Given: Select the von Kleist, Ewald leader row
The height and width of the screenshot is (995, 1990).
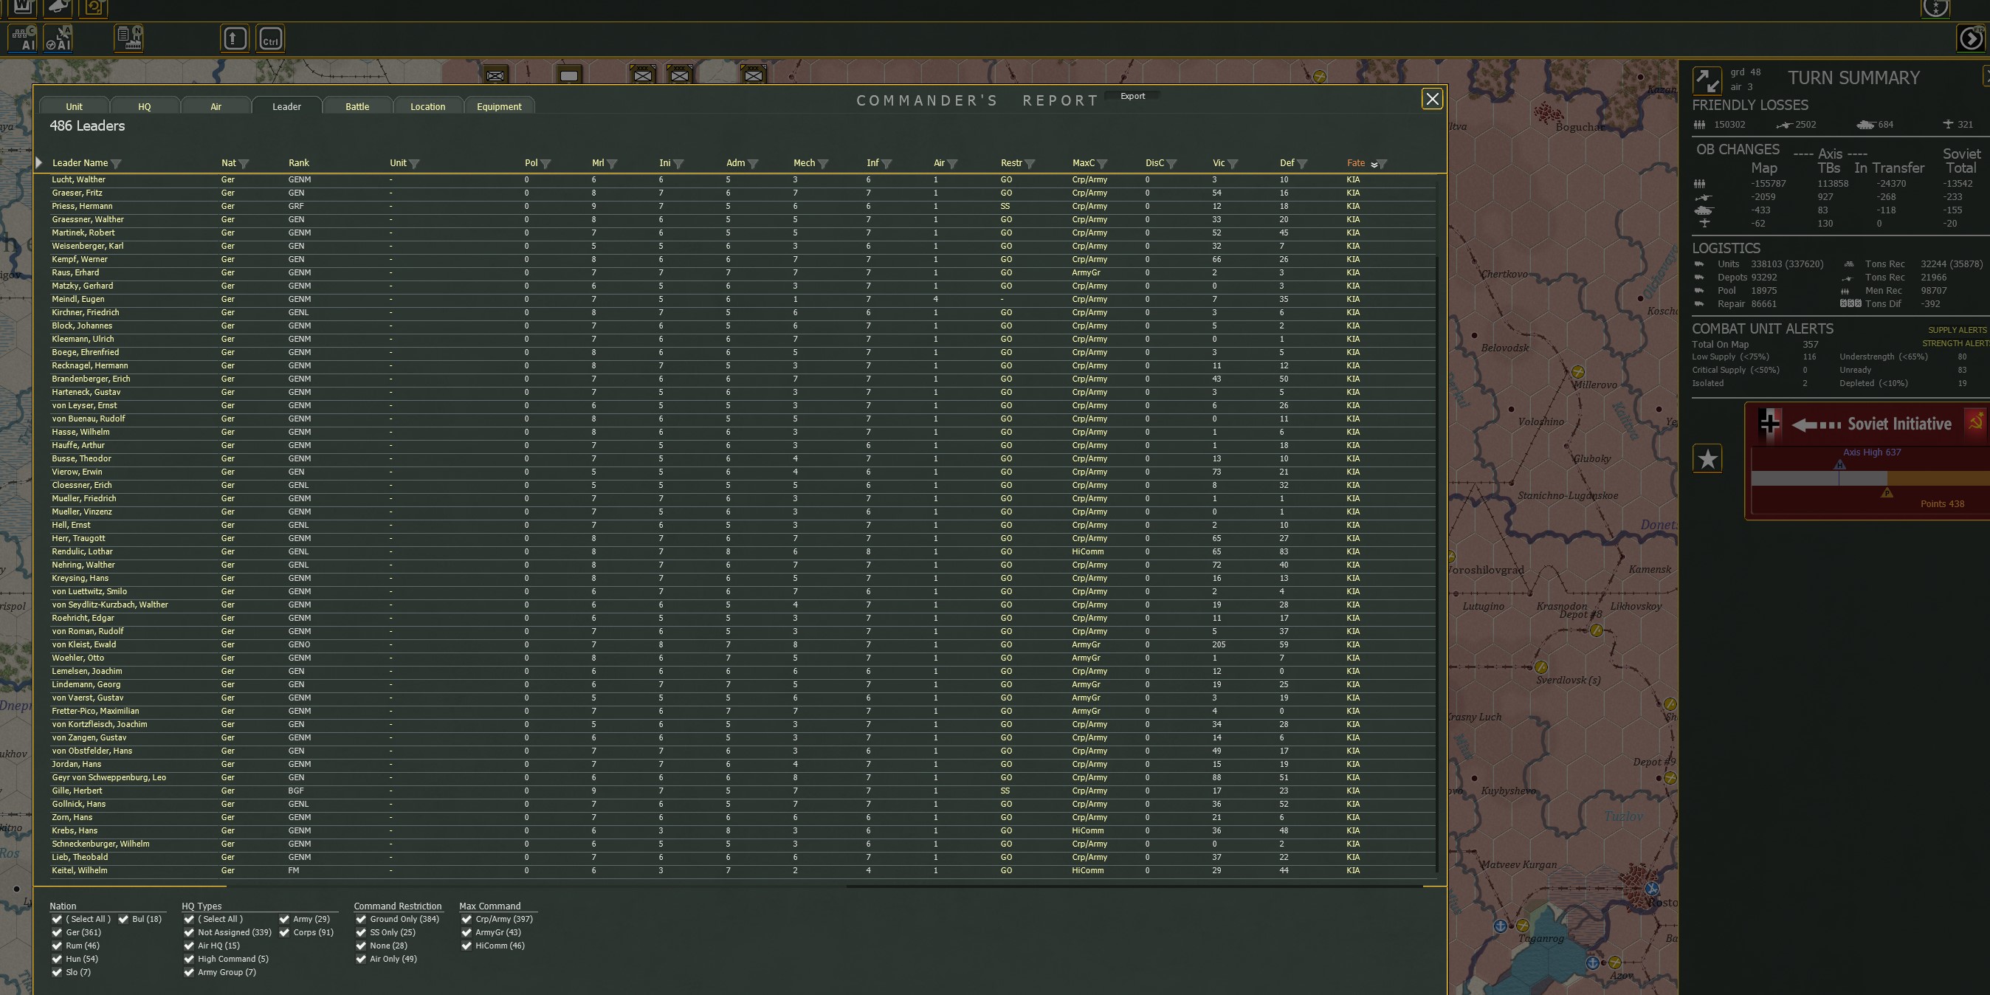Looking at the screenshot, I should pos(84,644).
